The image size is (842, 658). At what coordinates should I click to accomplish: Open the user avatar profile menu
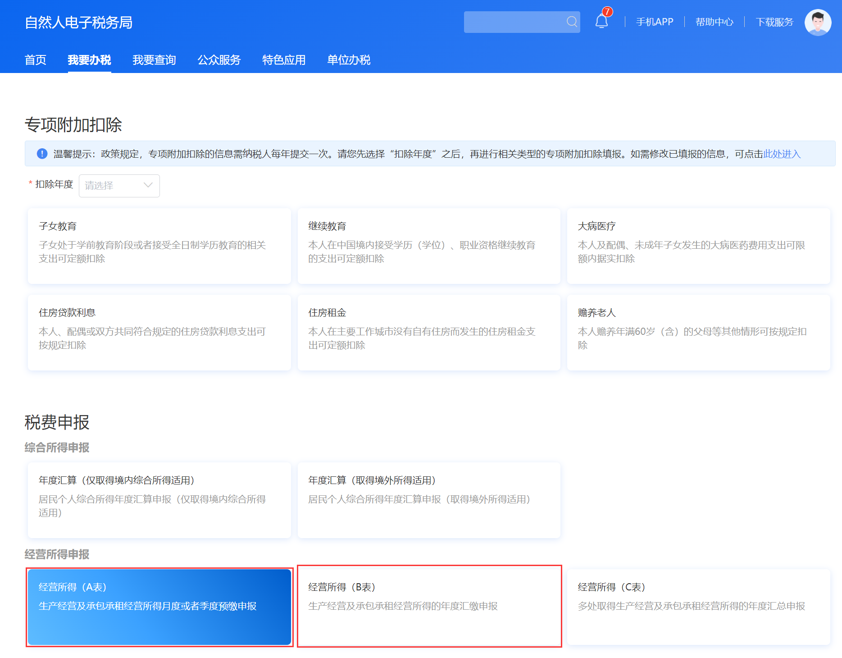tap(817, 22)
